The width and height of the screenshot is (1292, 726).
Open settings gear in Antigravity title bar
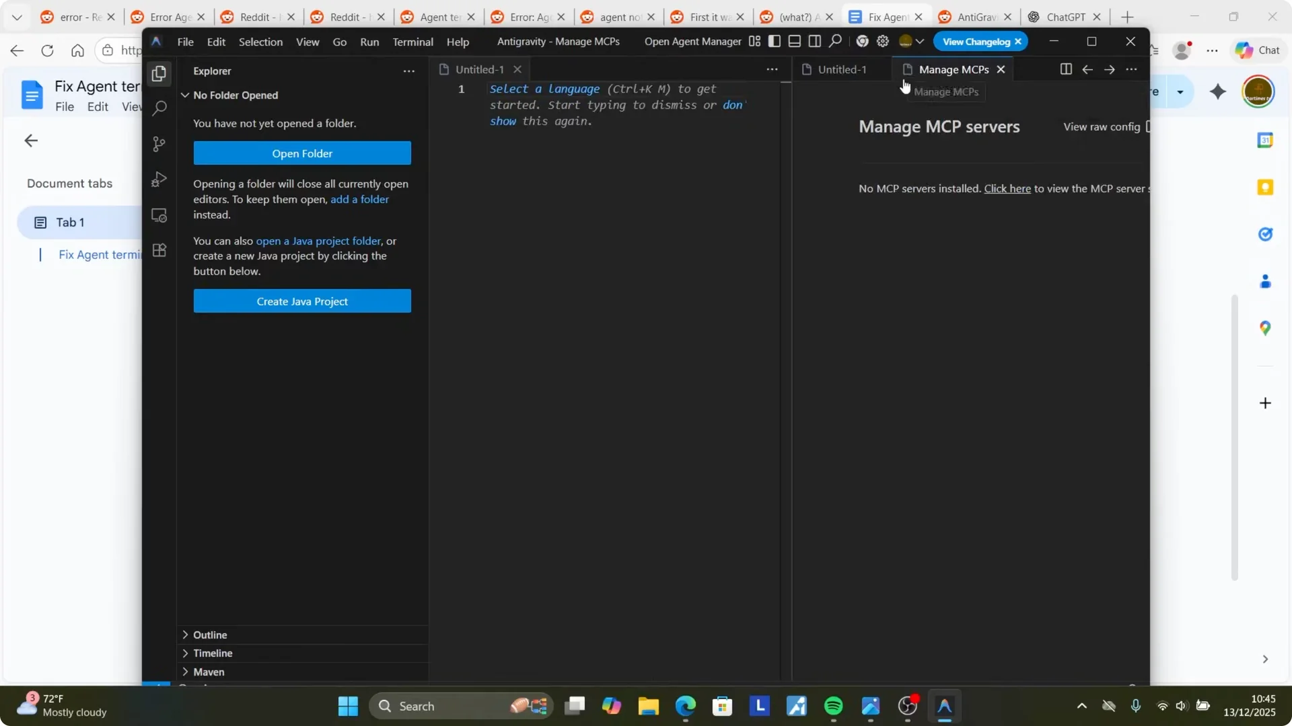tap(883, 42)
